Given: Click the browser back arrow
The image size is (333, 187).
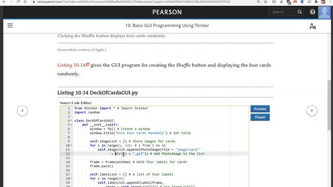Looking at the screenshot, I should click(x=4, y=2).
